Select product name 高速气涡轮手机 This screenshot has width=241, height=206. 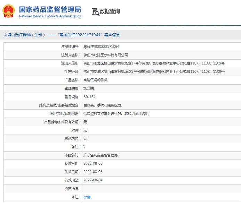tap(95, 80)
